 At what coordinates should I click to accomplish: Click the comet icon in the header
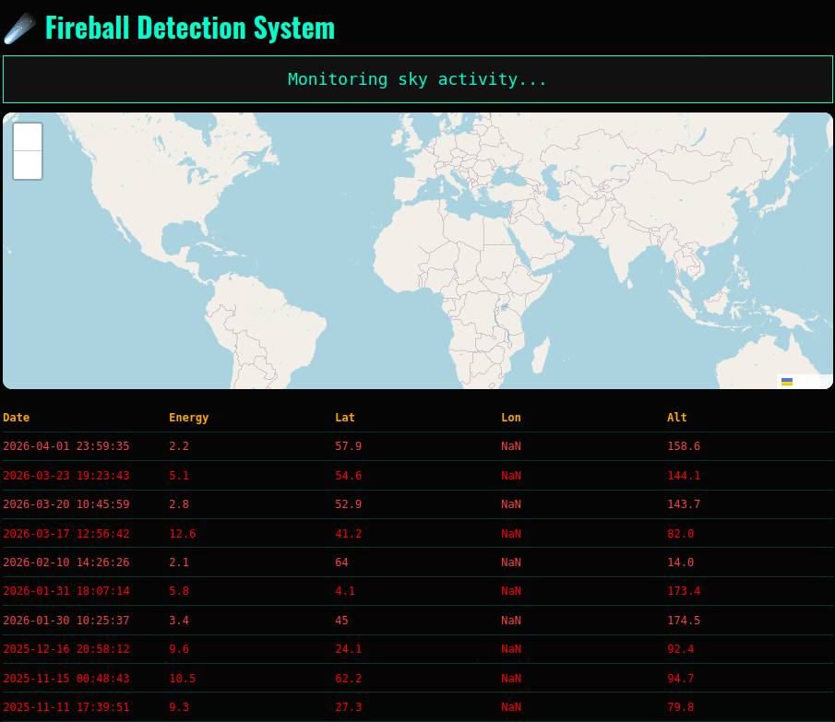click(x=20, y=28)
